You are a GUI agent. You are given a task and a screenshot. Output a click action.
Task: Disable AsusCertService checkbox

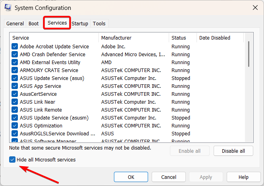click(x=15, y=94)
